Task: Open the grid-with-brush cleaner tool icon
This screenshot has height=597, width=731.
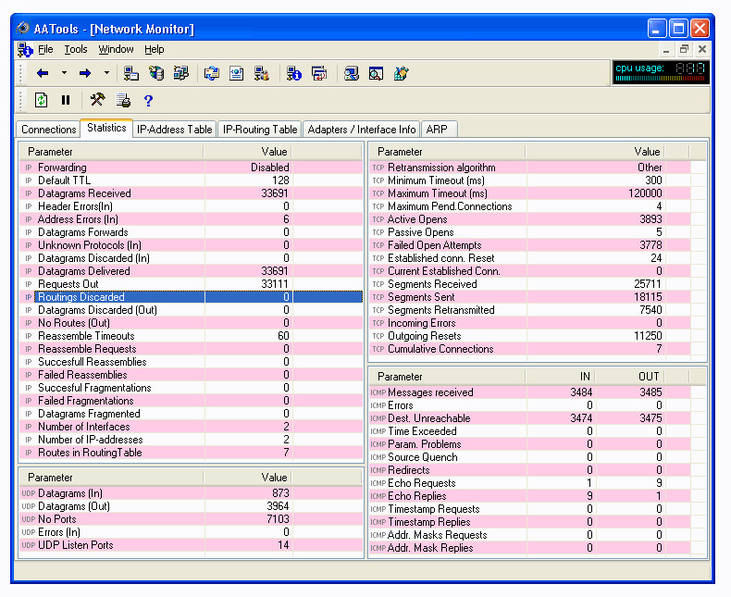Action: pyautogui.click(x=402, y=73)
